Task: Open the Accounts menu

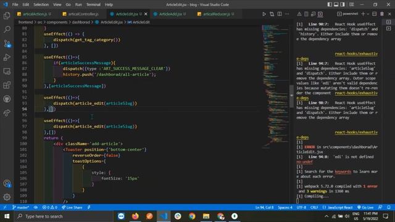Action: (7, 184)
